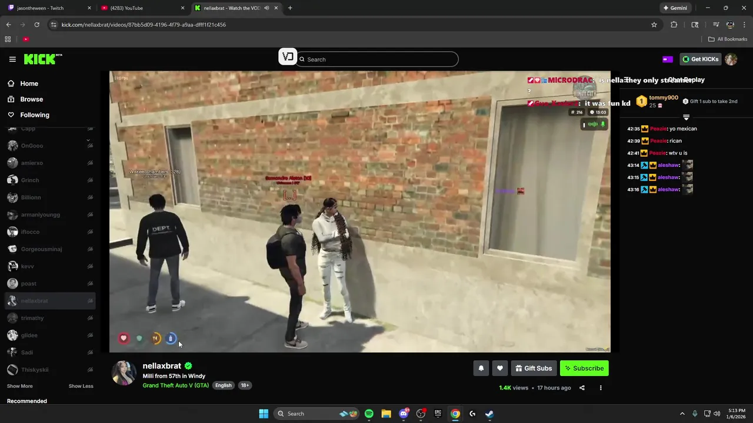
Task: Open Gorgeousminaj channel in following list
Action: click(50, 249)
